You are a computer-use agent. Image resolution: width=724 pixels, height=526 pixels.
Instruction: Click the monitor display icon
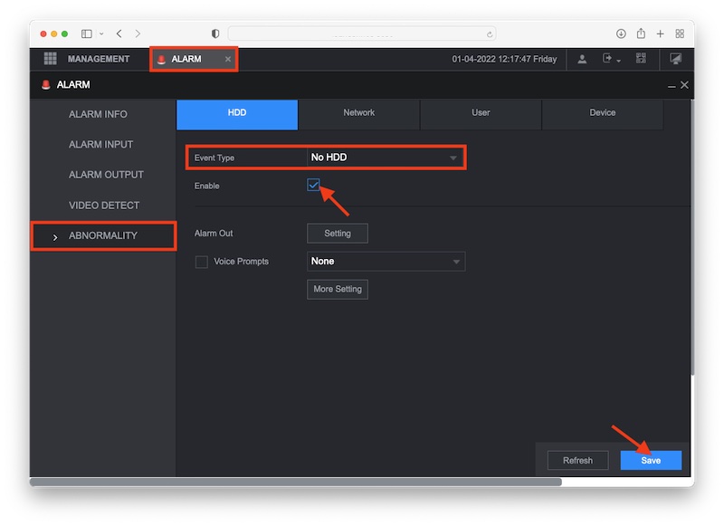pyautogui.click(x=675, y=59)
